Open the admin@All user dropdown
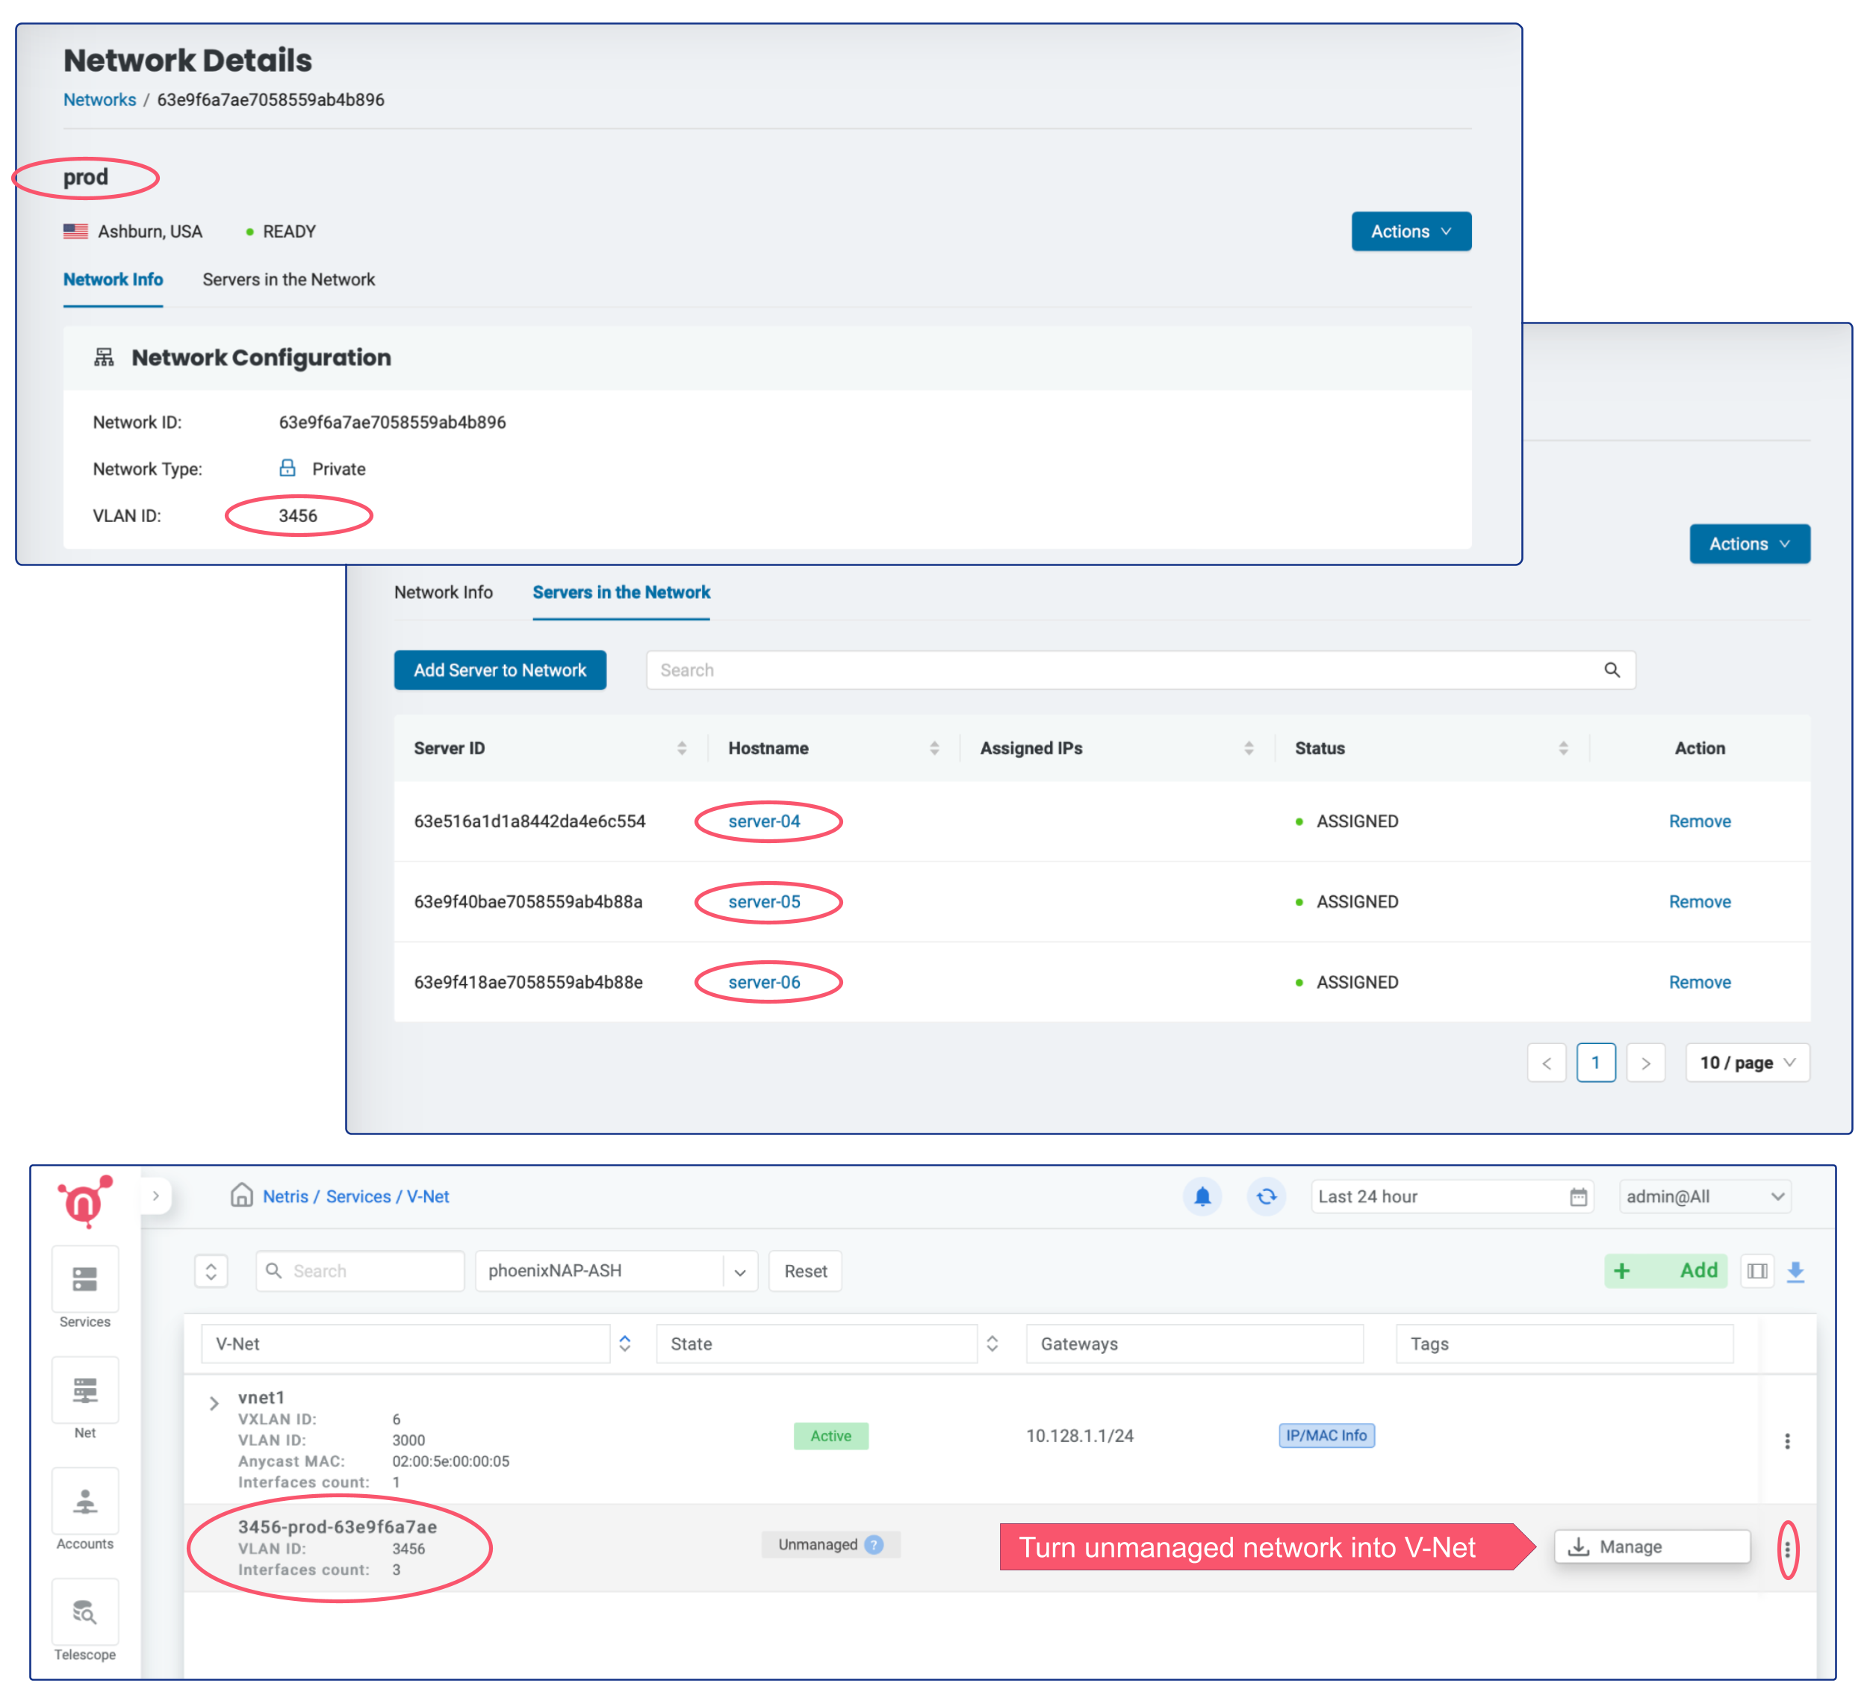The height and width of the screenshot is (1704, 1867). pyautogui.click(x=1704, y=1196)
